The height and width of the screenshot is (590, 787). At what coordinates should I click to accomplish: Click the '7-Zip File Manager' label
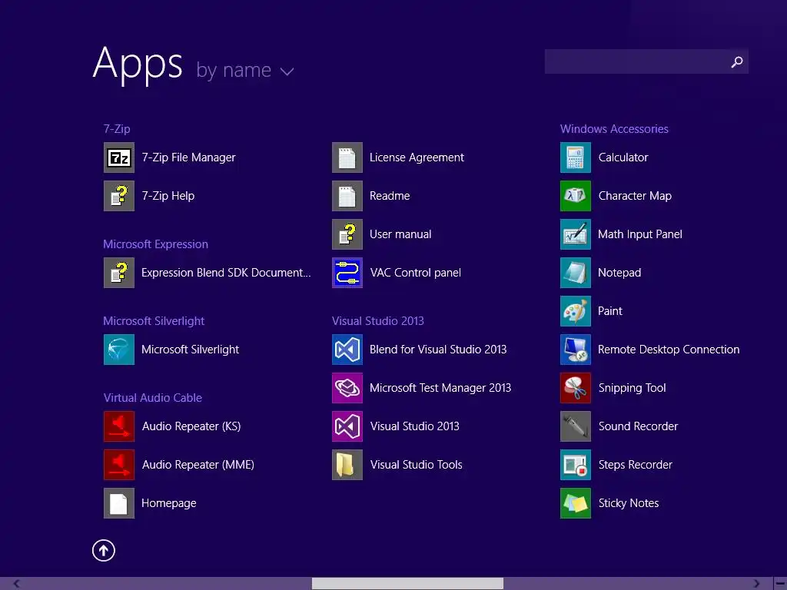[188, 157]
